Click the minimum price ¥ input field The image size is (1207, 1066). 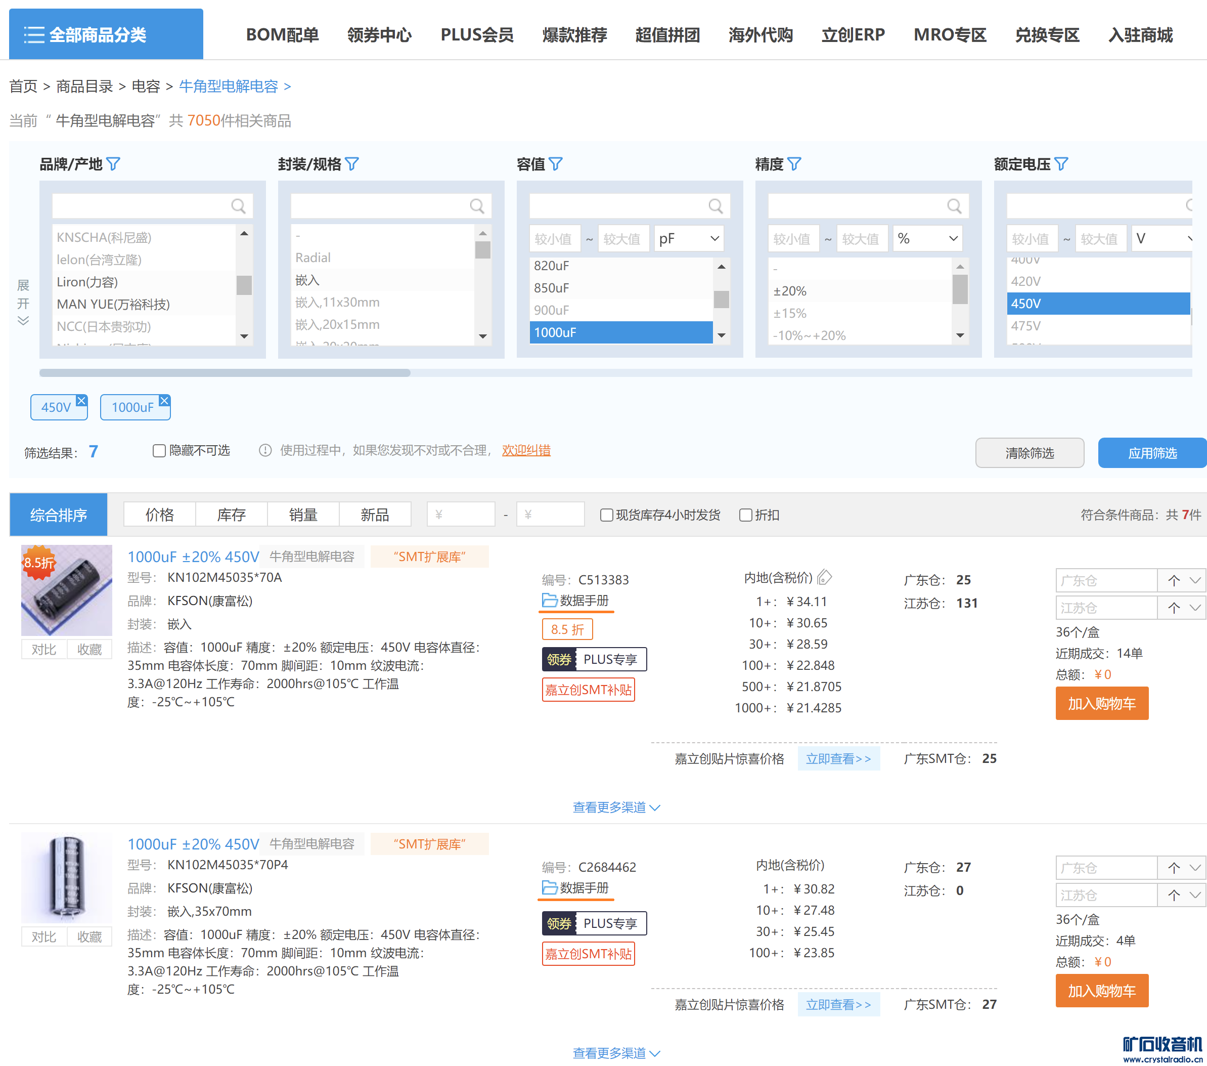461,515
